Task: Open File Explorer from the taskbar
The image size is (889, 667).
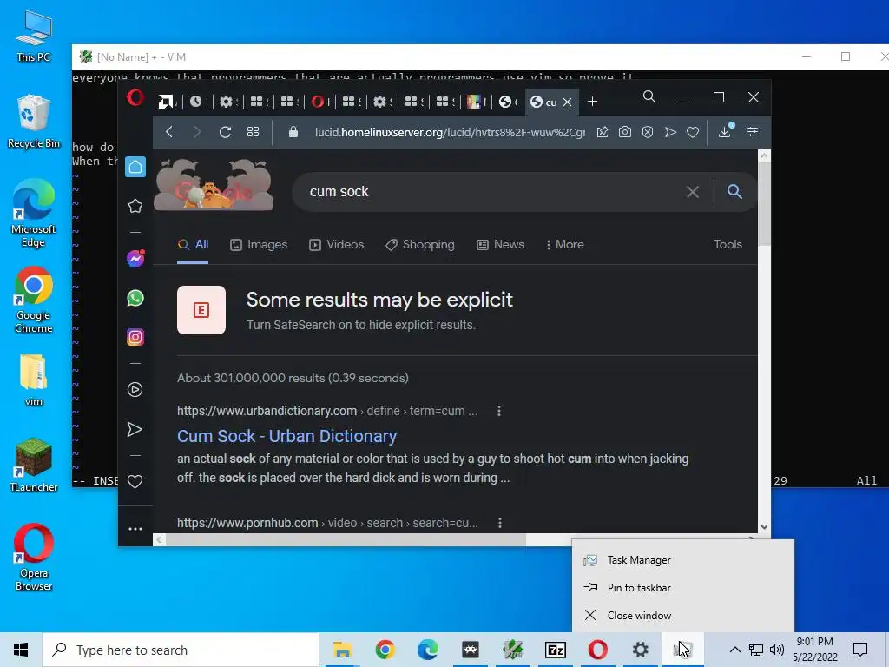Action: [x=342, y=650]
